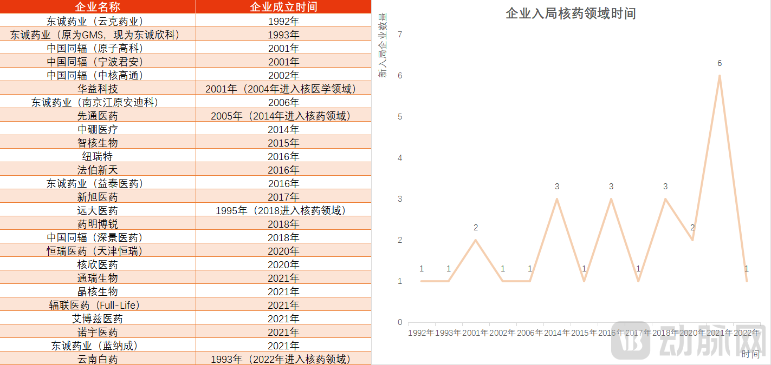Click the 诺宇医药 company cell
The height and width of the screenshot is (365, 771).
pyautogui.click(x=98, y=331)
